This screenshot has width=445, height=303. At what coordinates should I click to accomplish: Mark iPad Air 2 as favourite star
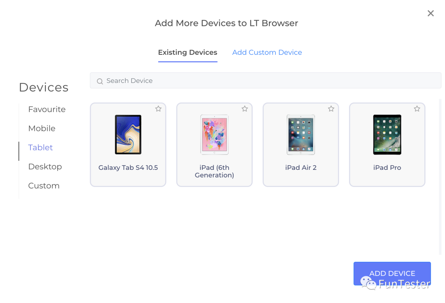coord(331,109)
